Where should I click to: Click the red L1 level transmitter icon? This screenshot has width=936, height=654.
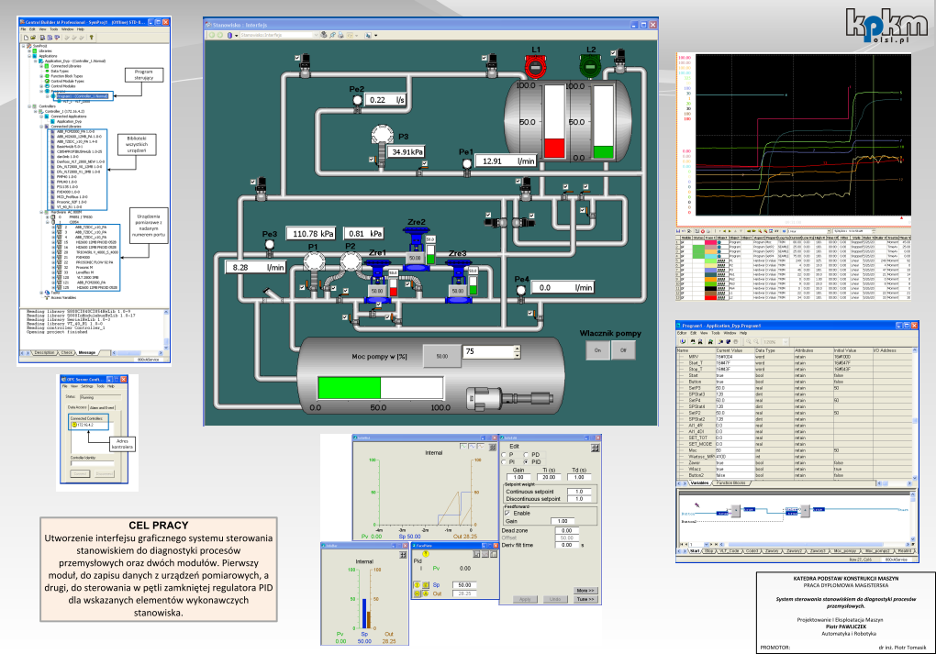click(535, 65)
